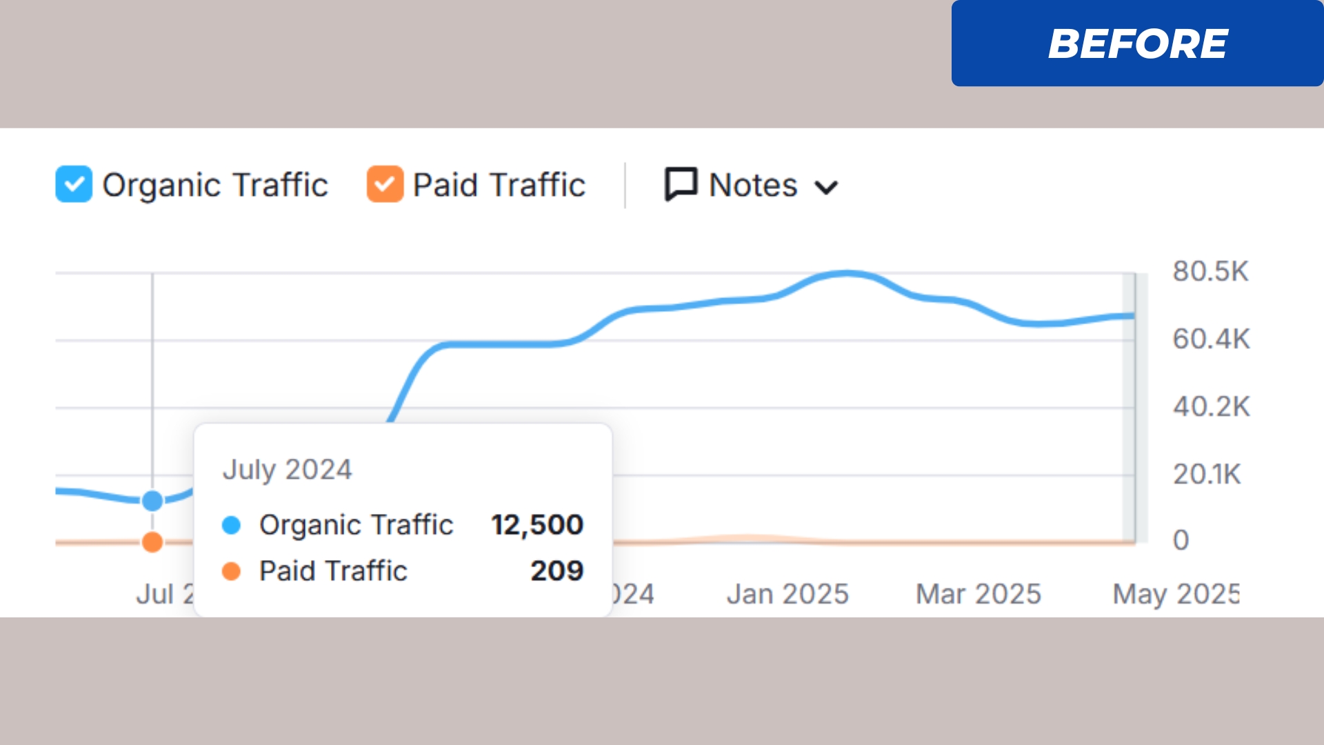Screen dimensions: 1324x745
Task: Uncheck the Paid Traffic checkbox
Action: pyautogui.click(x=385, y=184)
